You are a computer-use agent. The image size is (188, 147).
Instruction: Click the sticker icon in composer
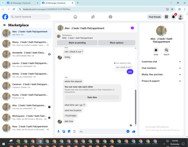click(69, 131)
